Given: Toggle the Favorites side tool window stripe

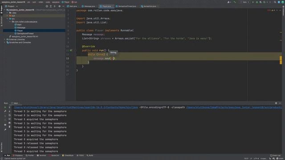Looking at the screenshot, I should click(x=1, y=147).
